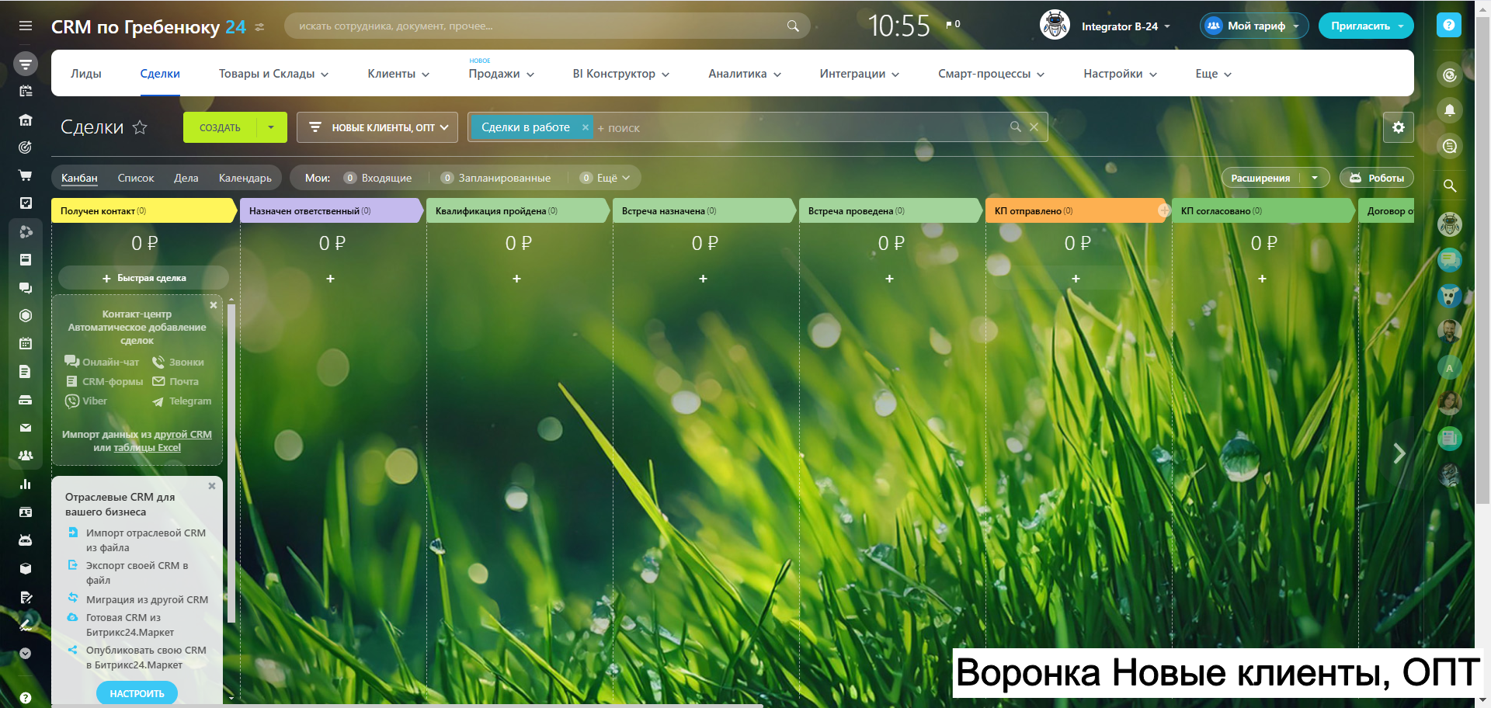1491x708 pixels.
Task: Open the blue help button top right
Action: pos(1449,25)
